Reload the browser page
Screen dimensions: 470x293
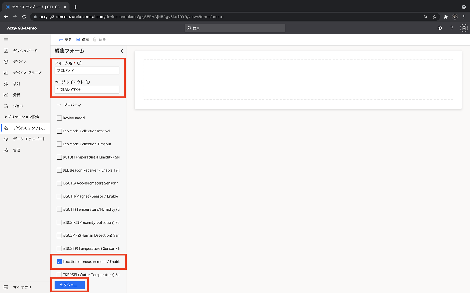click(x=24, y=17)
